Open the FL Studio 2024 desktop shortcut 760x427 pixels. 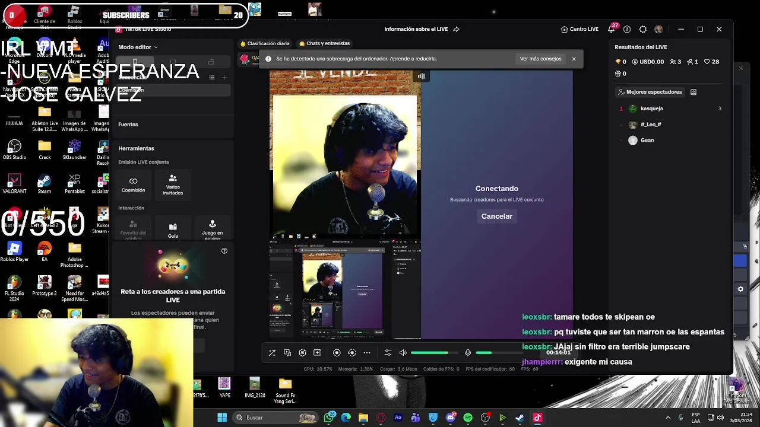(14, 289)
